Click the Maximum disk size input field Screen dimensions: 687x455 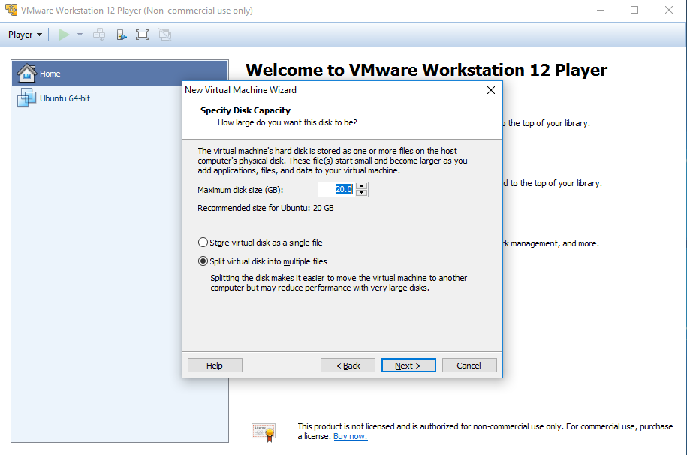pos(336,189)
